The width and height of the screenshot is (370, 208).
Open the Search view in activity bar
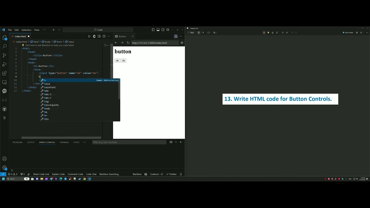coord(4,46)
